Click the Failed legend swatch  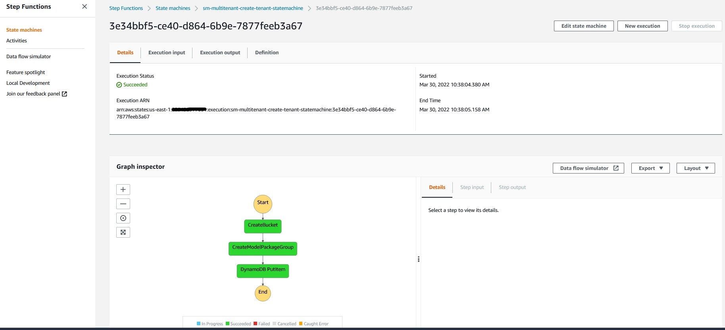point(256,324)
